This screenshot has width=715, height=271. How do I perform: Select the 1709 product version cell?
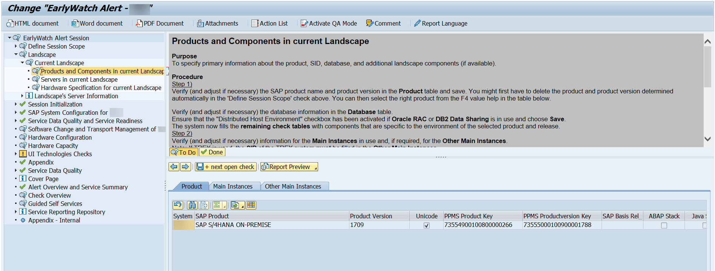(379, 225)
